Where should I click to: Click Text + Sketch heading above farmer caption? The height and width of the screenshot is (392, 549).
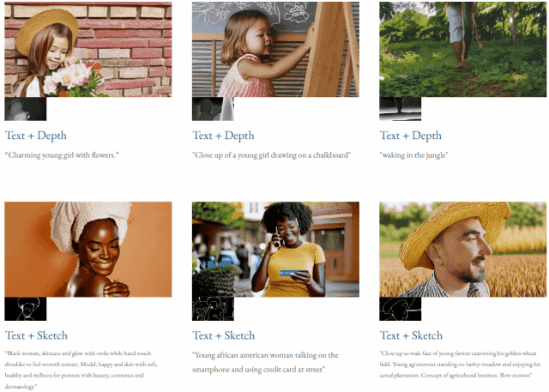[x=411, y=335]
